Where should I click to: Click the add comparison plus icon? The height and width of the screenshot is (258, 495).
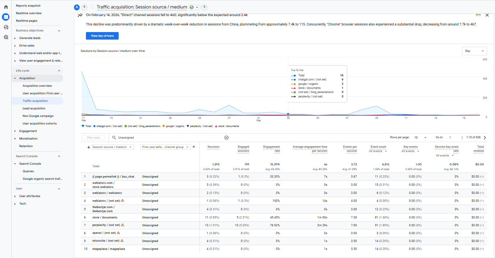click(x=84, y=7)
